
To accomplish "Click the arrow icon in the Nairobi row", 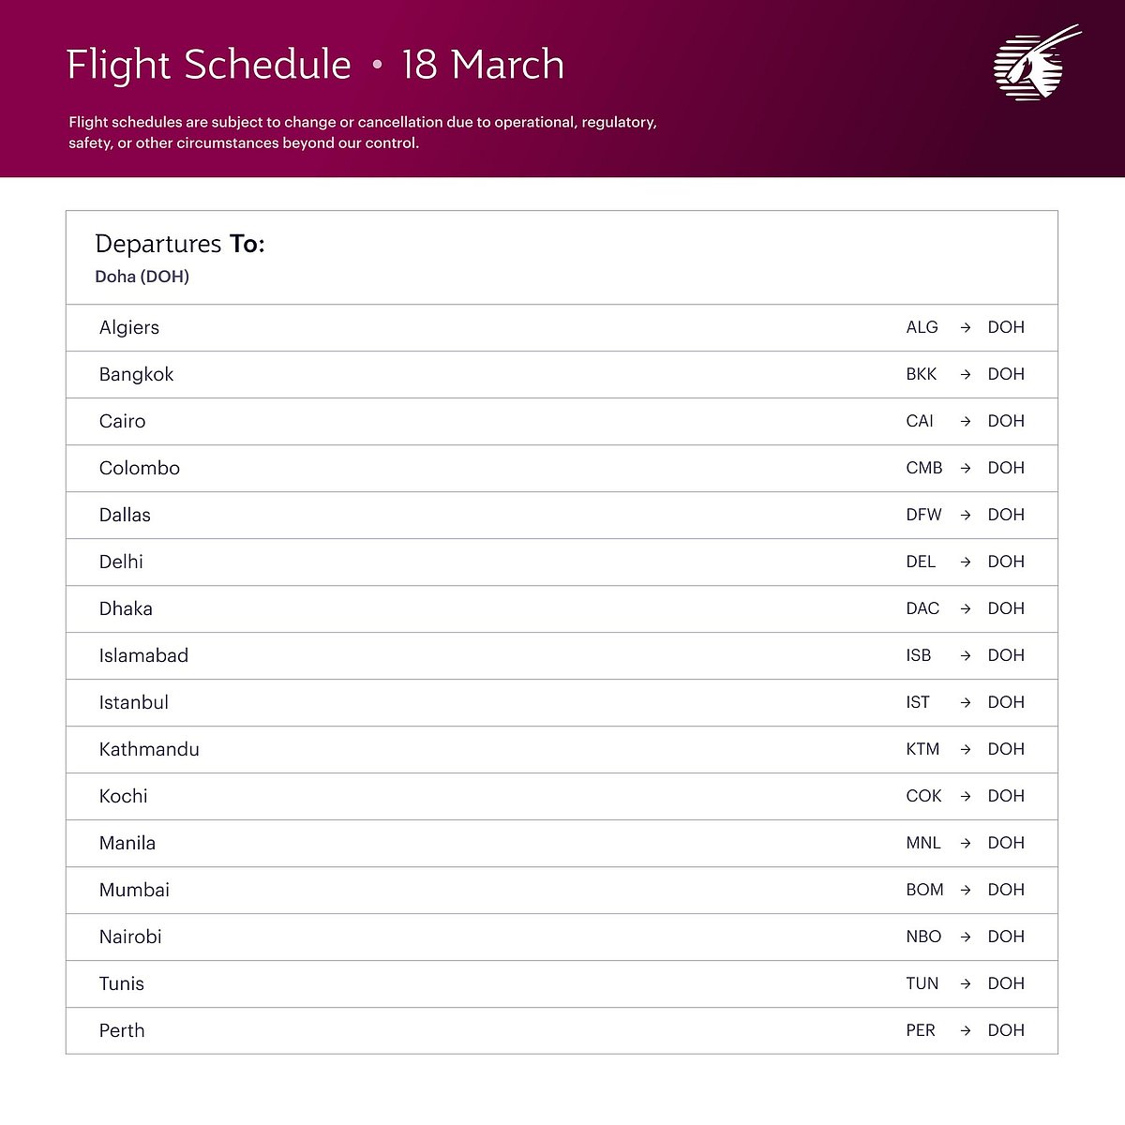I will [965, 937].
